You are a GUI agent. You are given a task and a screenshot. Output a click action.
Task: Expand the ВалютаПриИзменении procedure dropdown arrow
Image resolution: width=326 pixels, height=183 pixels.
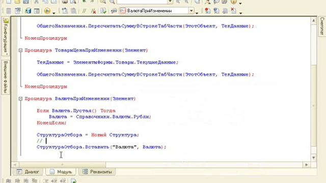click(191, 11)
